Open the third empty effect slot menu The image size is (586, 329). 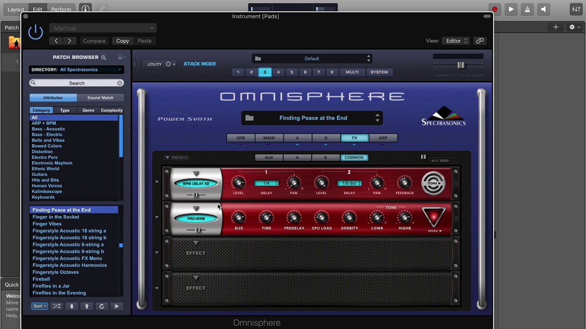tap(196, 243)
